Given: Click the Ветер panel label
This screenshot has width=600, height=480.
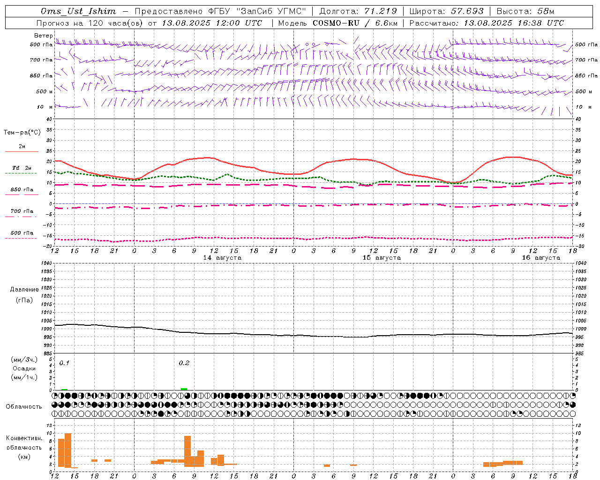Looking at the screenshot, I should tap(44, 36).
